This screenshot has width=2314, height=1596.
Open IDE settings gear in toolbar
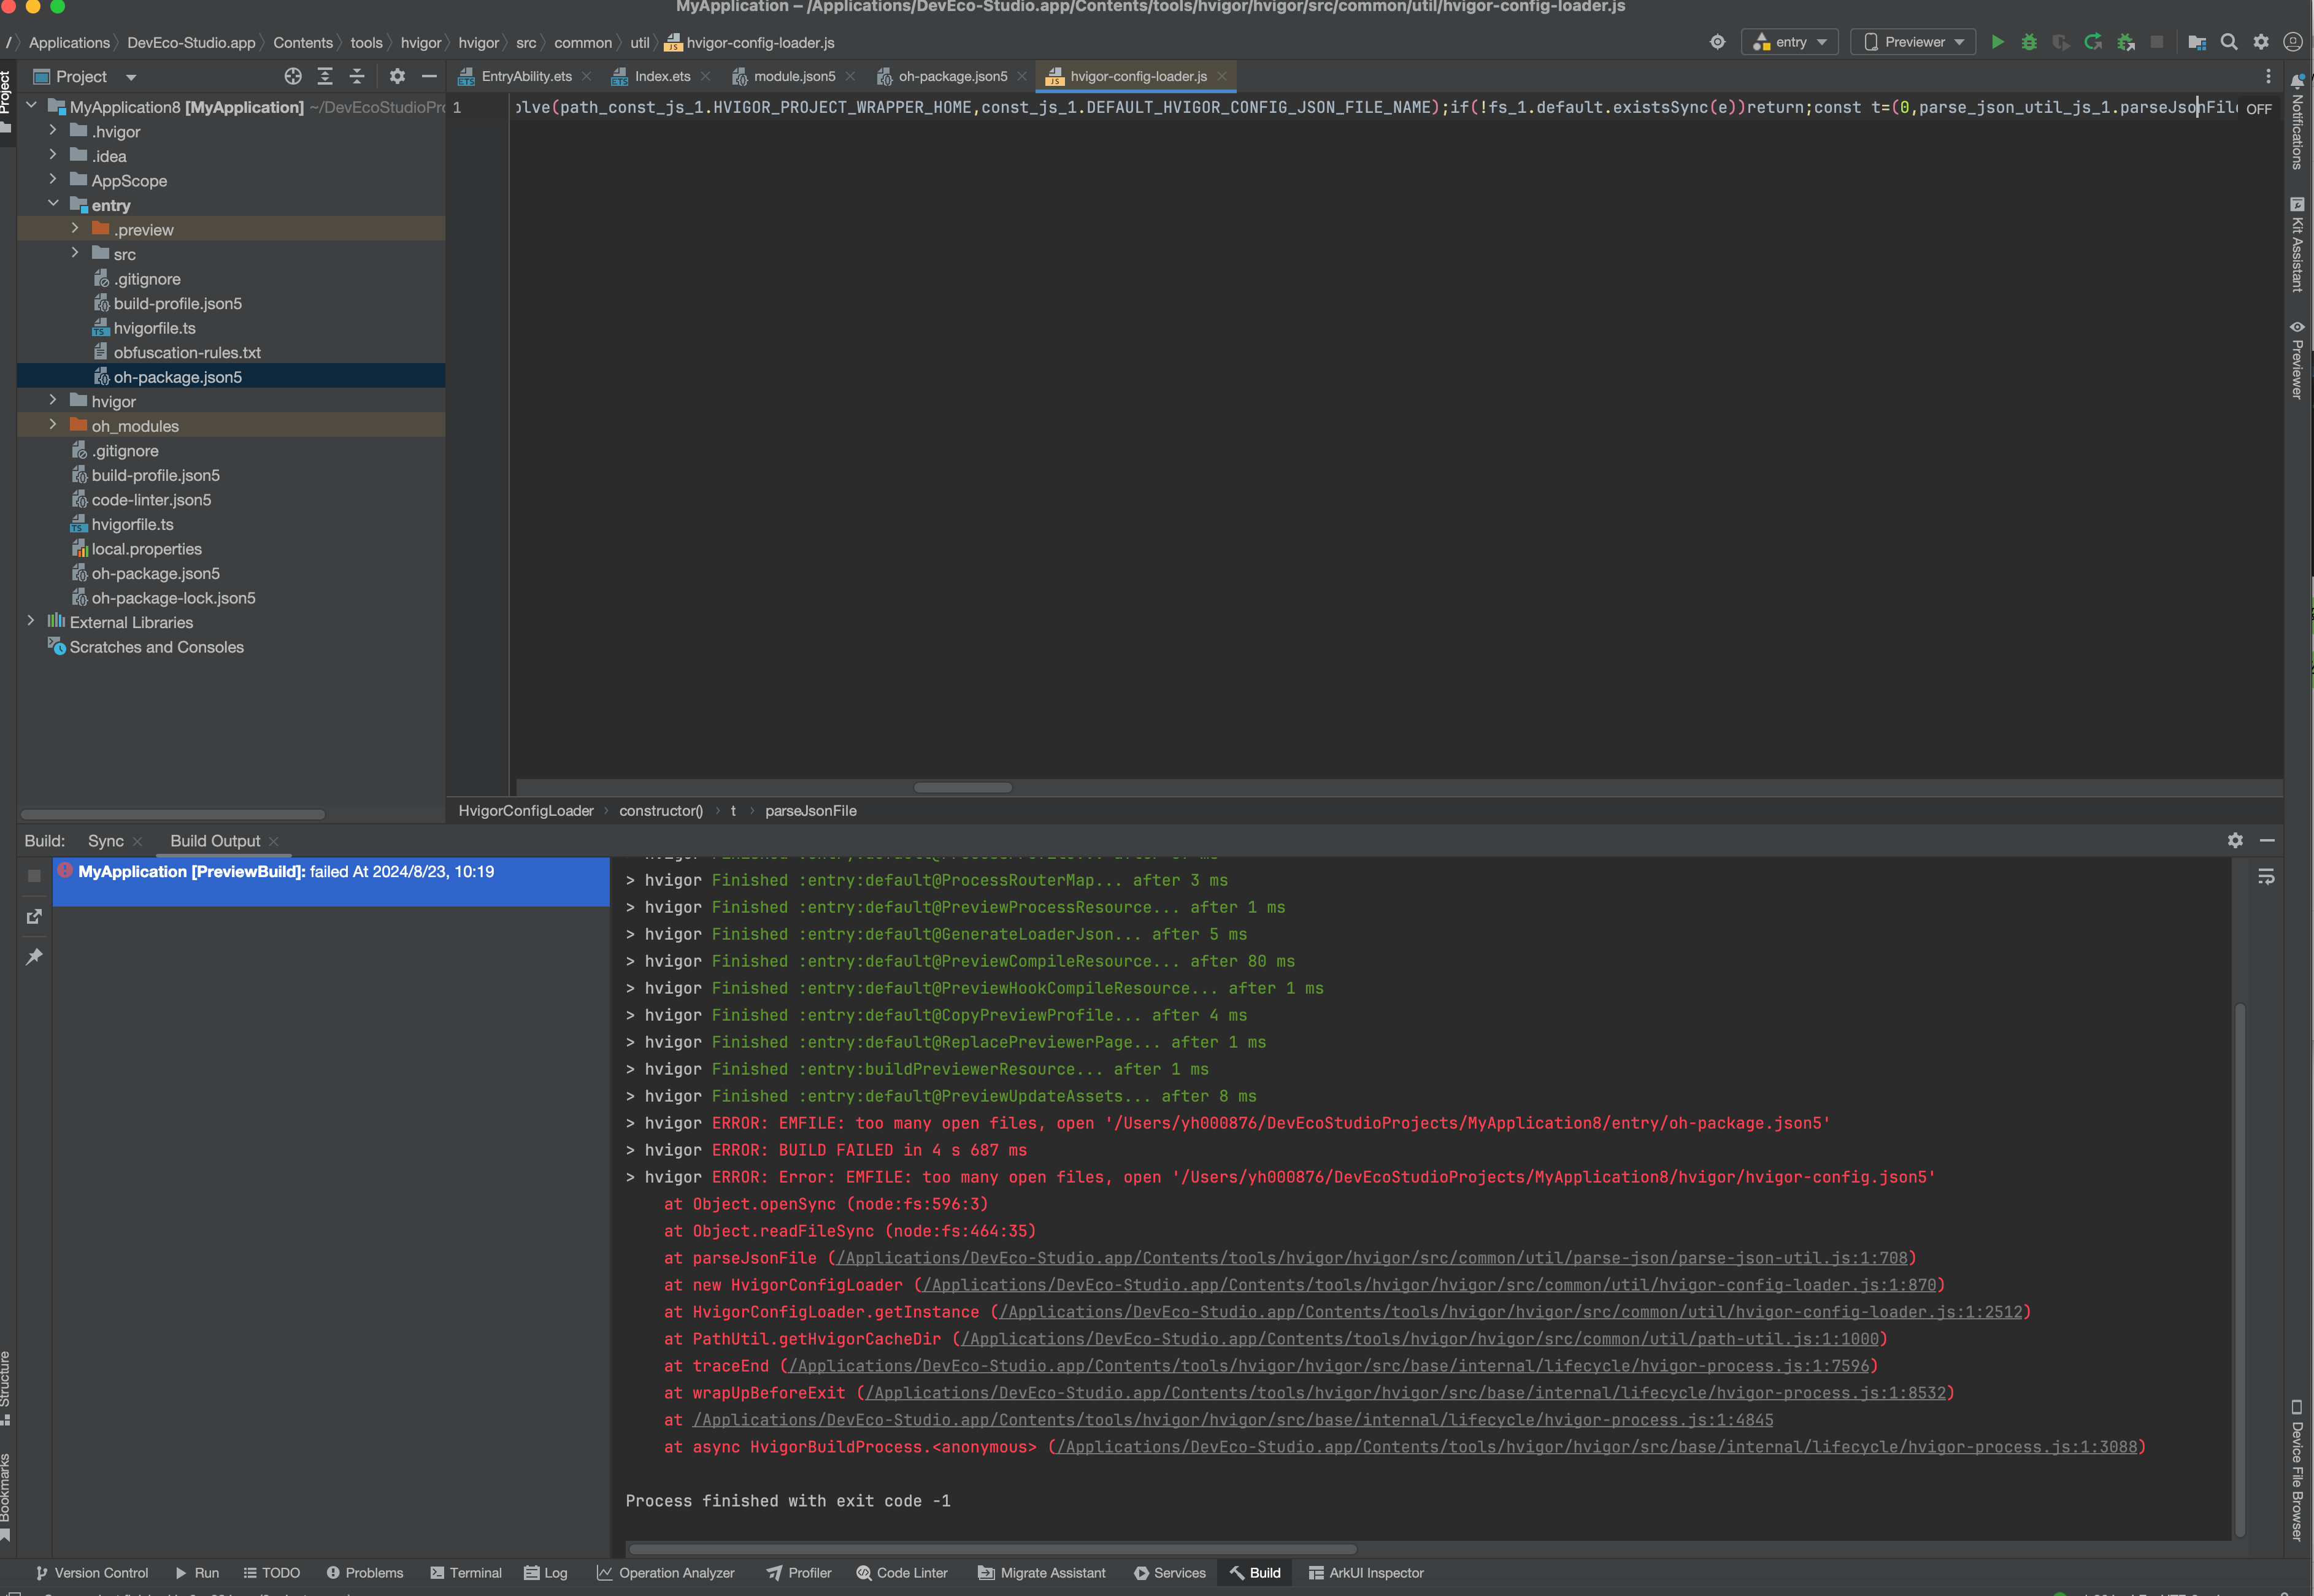click(x=2261, y=42)
